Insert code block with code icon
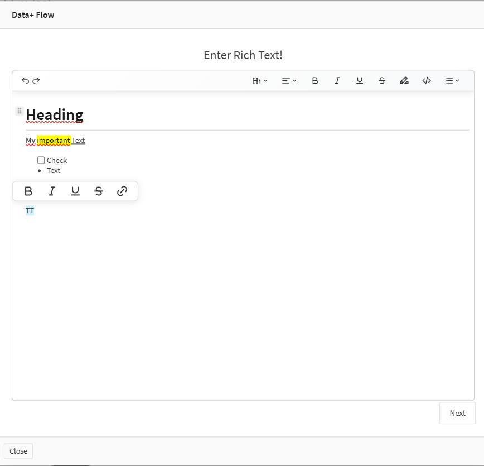This screenshot has height=466, width=484. click(427, 81)
